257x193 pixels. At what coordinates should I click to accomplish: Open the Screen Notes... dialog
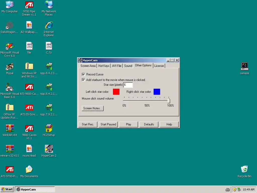[x=93, y=108]
